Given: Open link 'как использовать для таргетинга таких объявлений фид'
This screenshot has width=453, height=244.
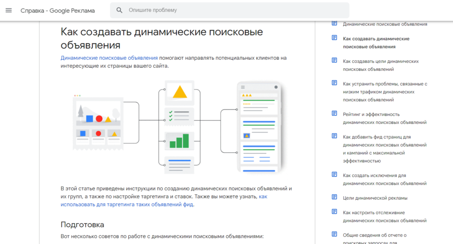Looking at the screenshot, I should tap(164, 200).
